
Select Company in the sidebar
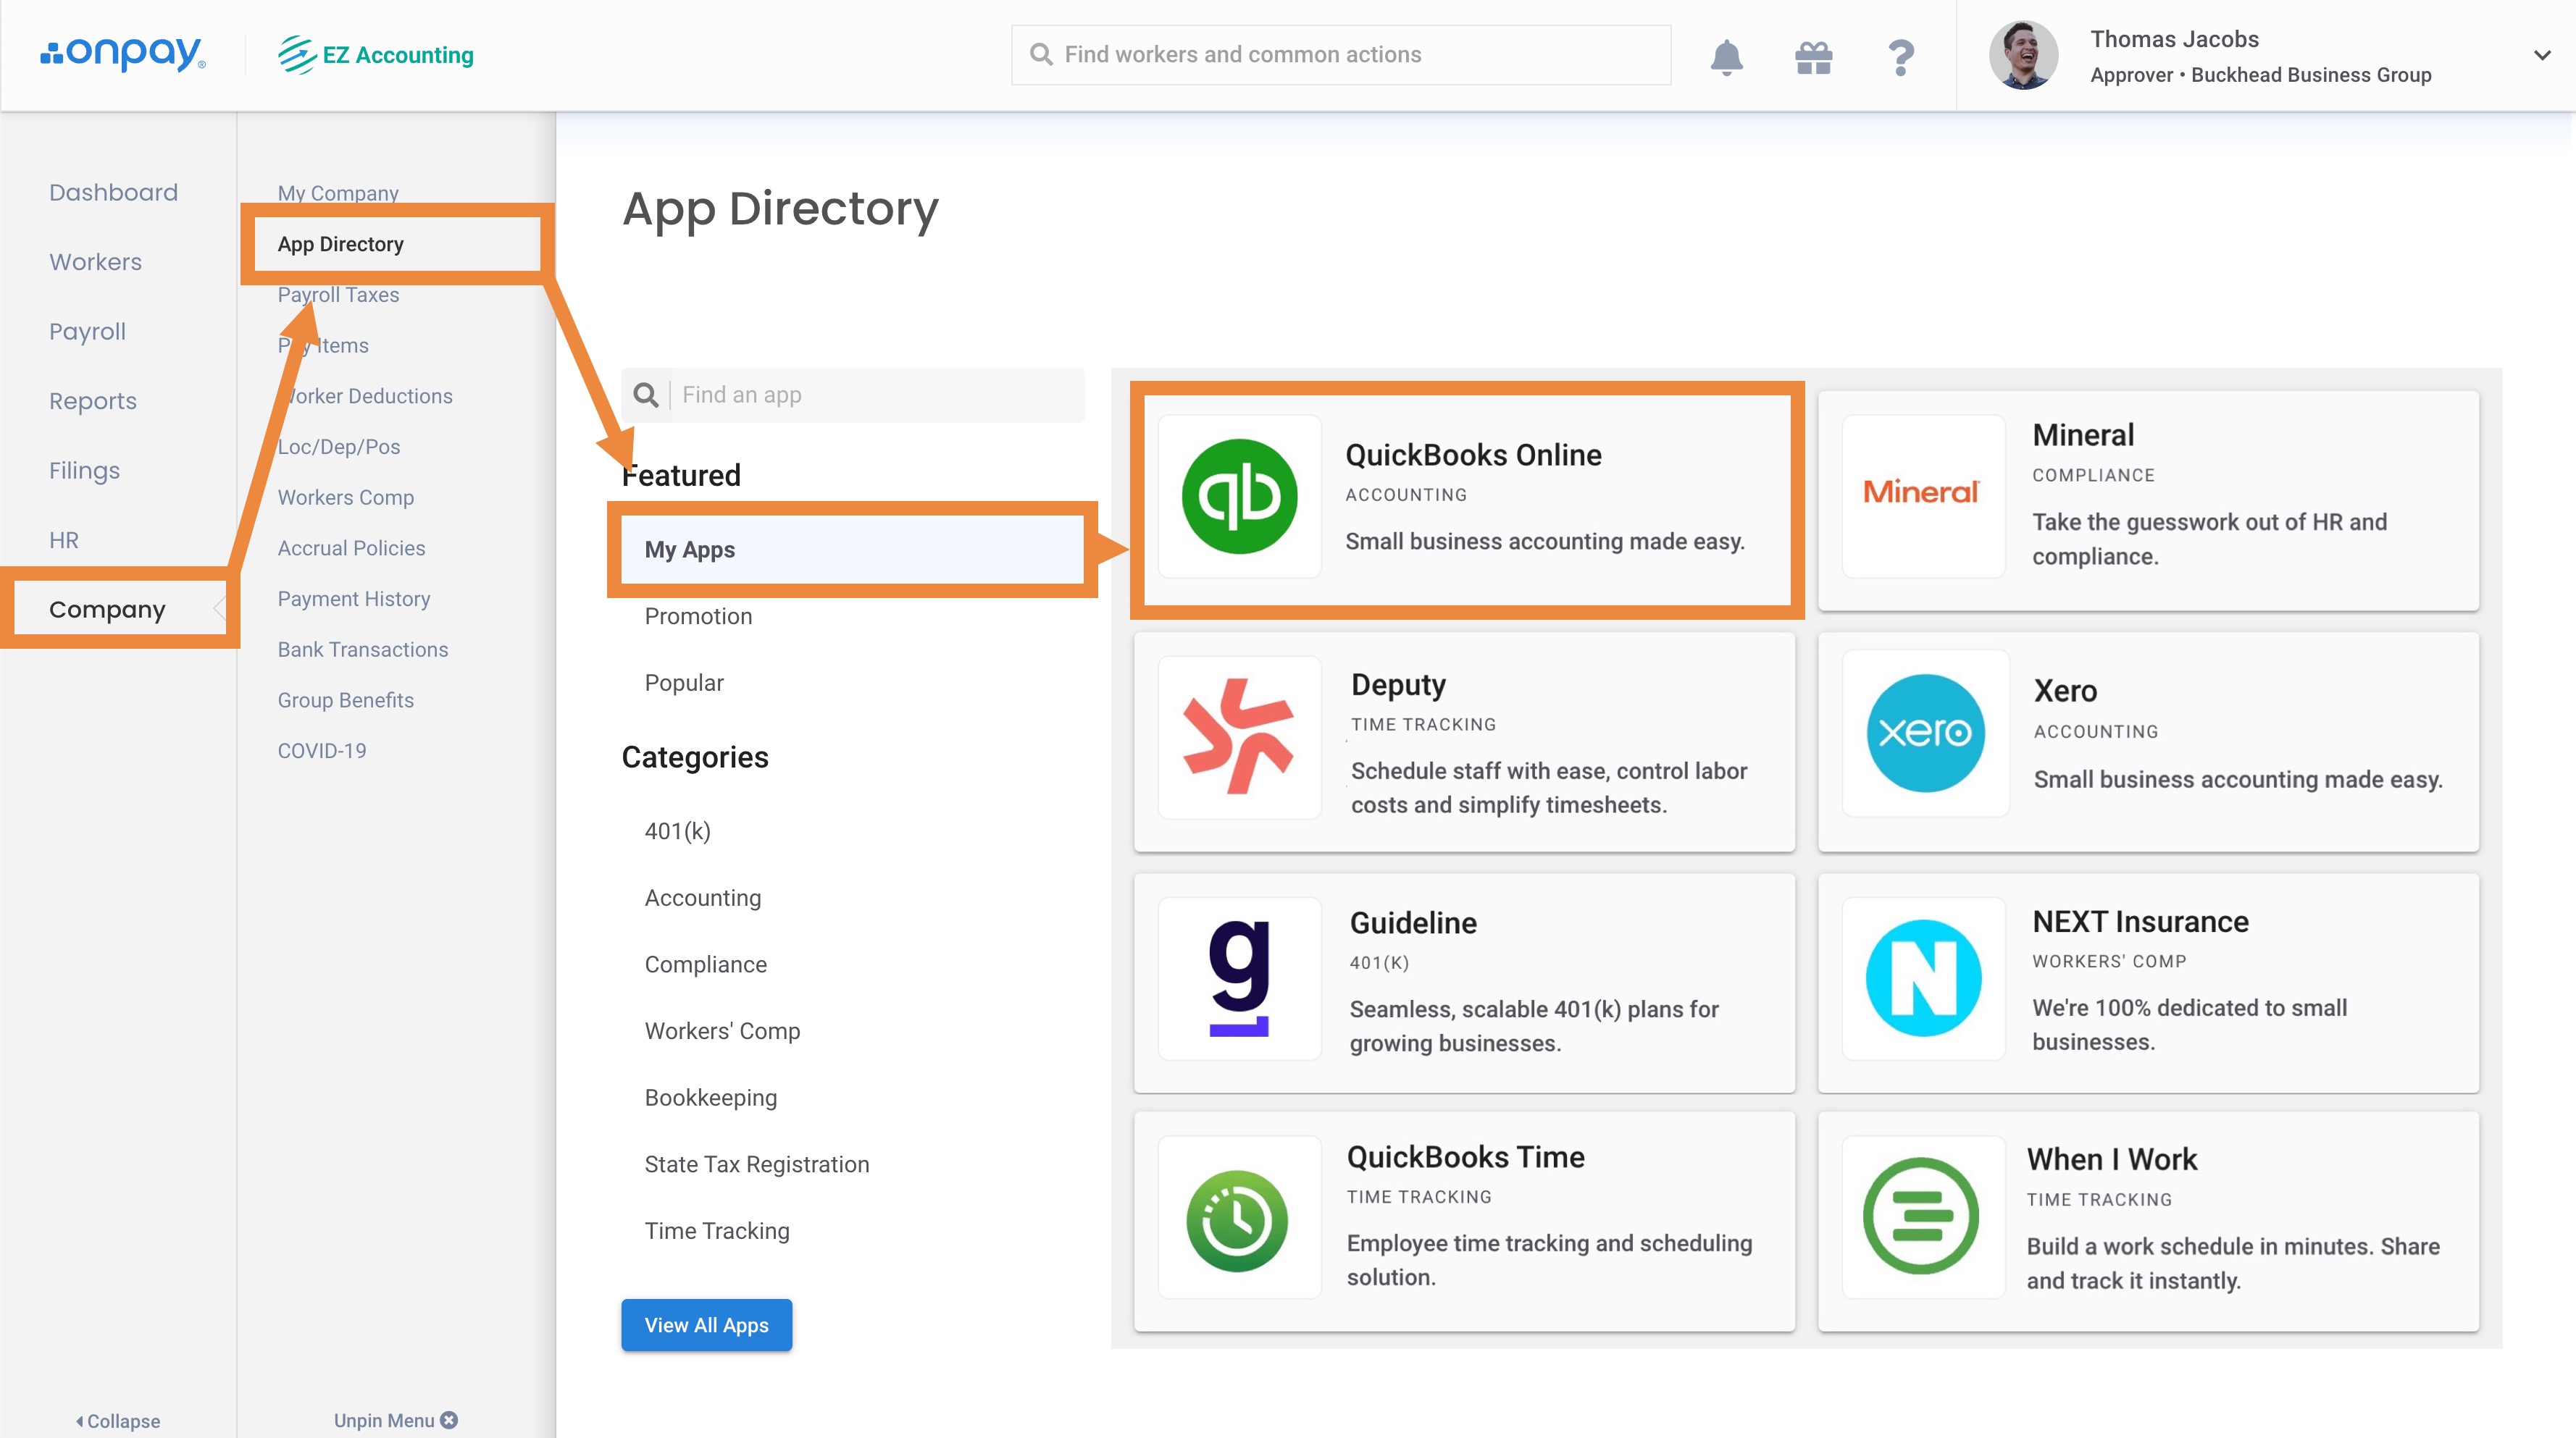(107, 608)
